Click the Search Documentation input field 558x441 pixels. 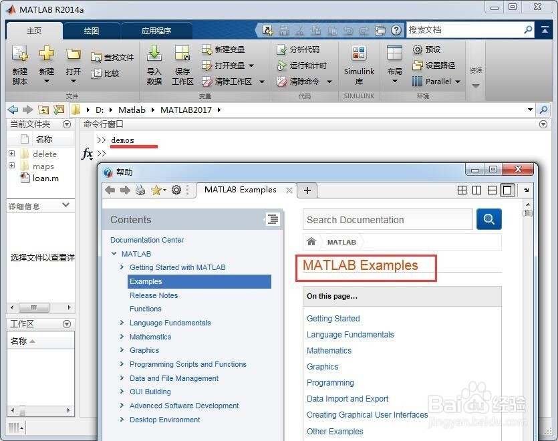click(x=388, y=220)
